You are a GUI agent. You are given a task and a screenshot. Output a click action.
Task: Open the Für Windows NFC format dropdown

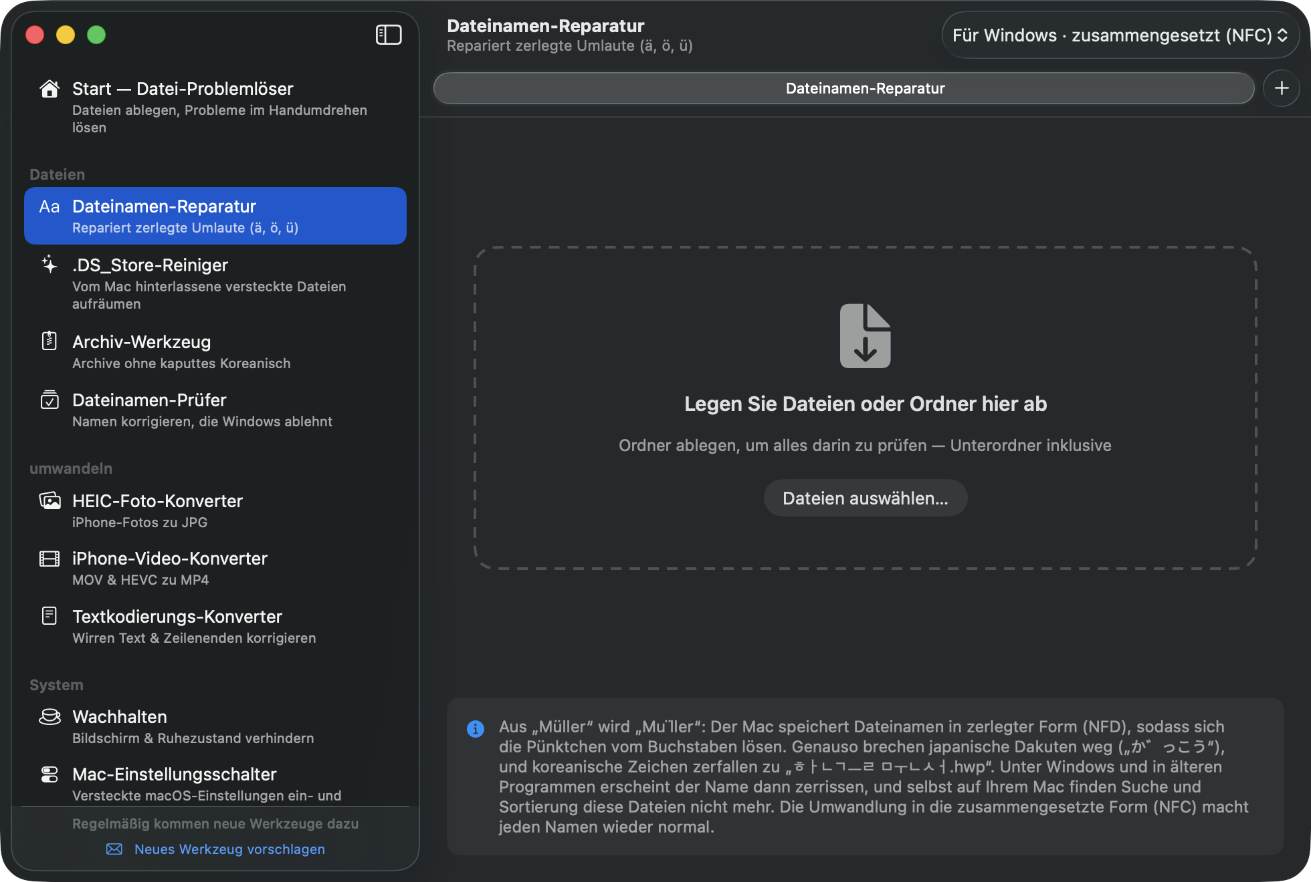coord(1120,35)
